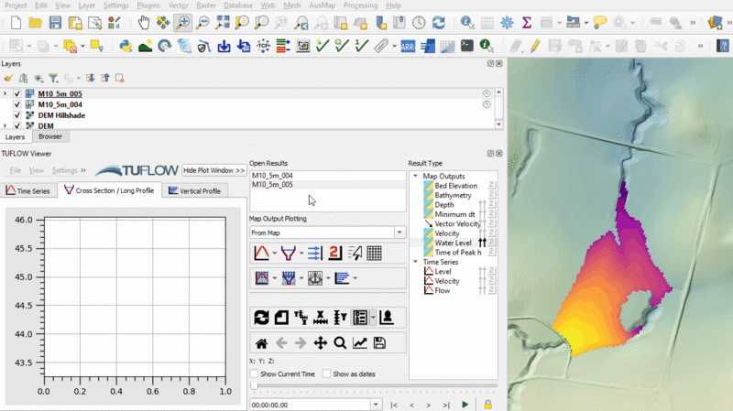The height and width of the screenshot is (411, 733).
Task: Click the play animation button
Action: (465, 405)
